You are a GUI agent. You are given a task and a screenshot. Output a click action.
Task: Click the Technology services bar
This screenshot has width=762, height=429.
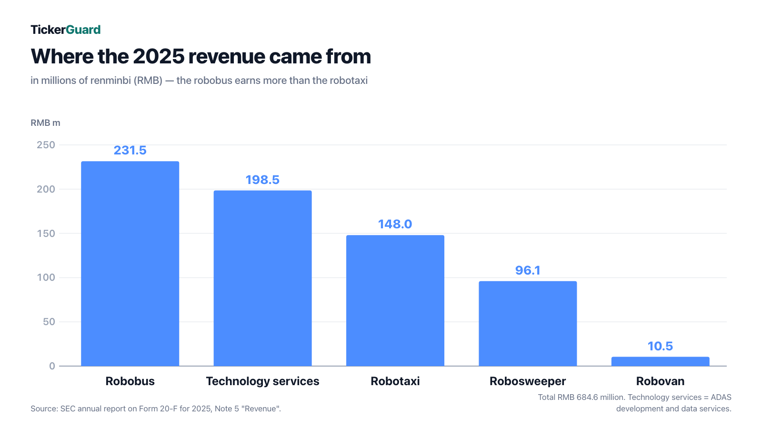tap(262, 278)
